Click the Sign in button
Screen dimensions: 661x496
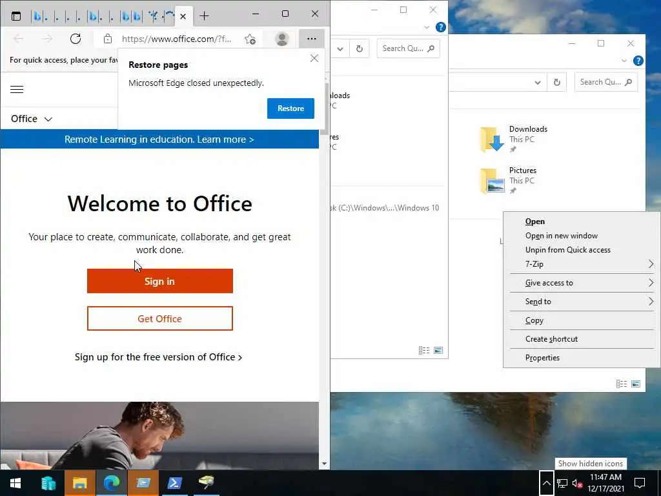click(160, 281)
